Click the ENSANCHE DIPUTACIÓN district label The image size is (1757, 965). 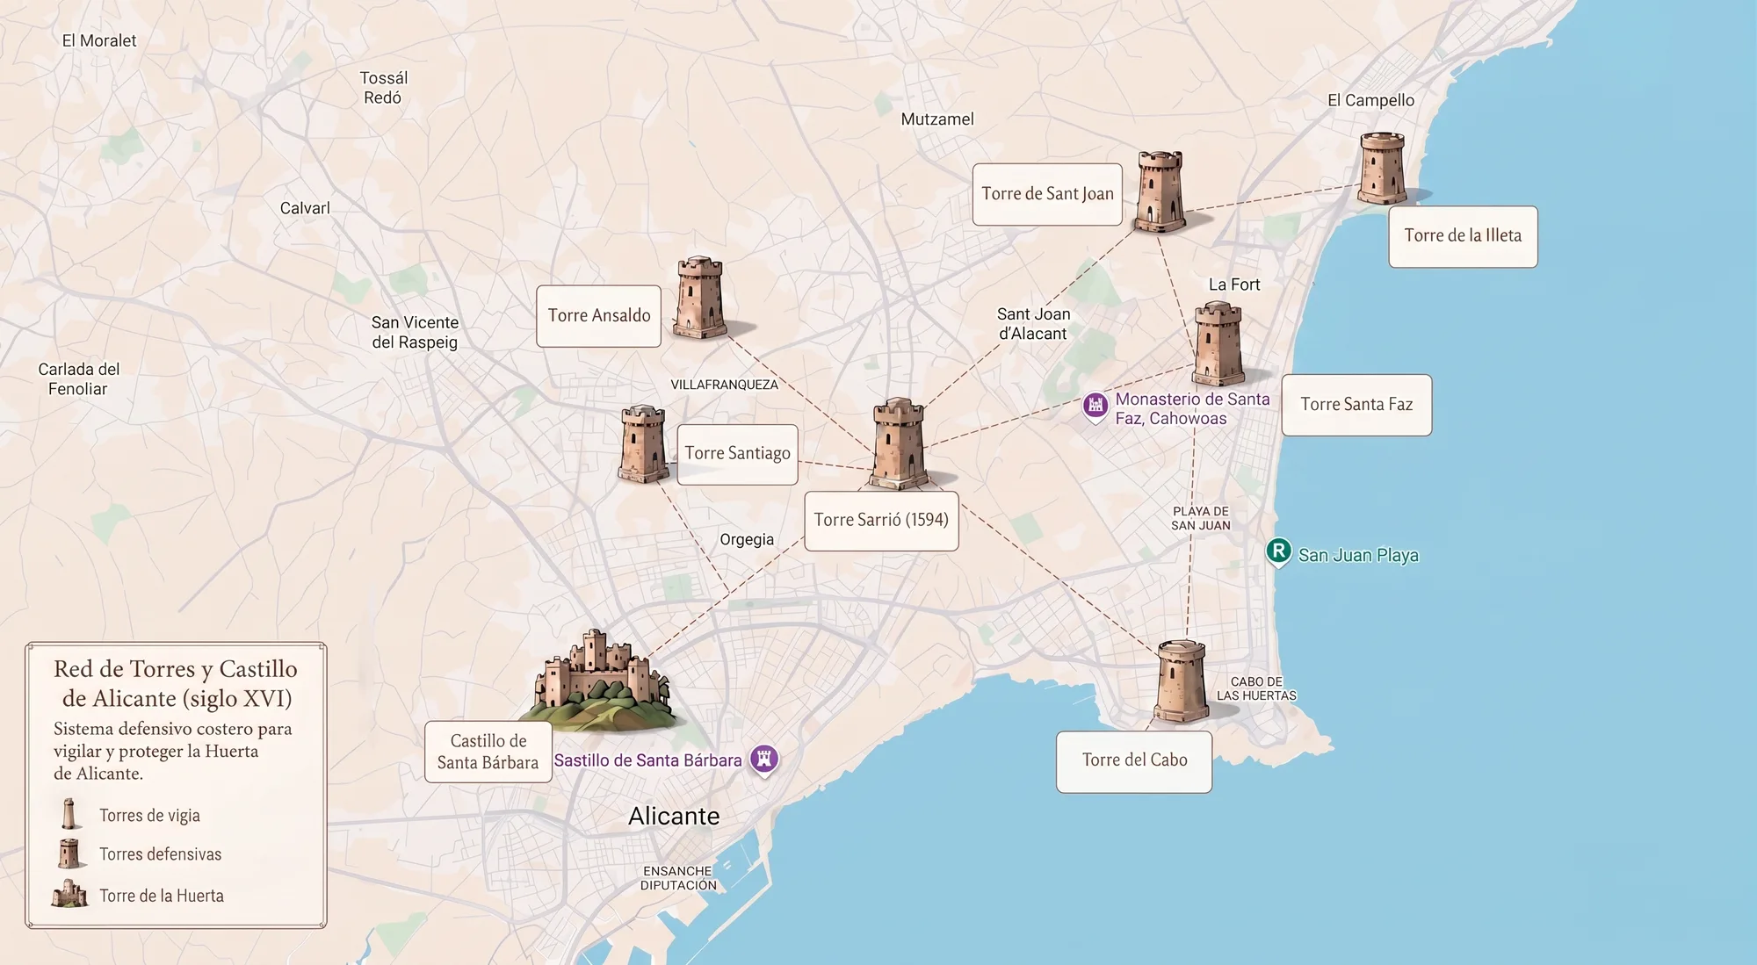tap(677, 878)
